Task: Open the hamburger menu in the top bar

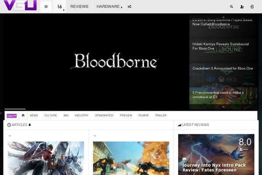Action: coord(46,7)
